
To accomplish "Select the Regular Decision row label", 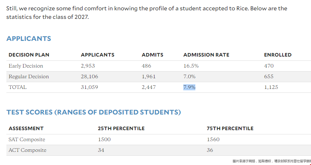I will pyautogui.click(x=29, y=77).
